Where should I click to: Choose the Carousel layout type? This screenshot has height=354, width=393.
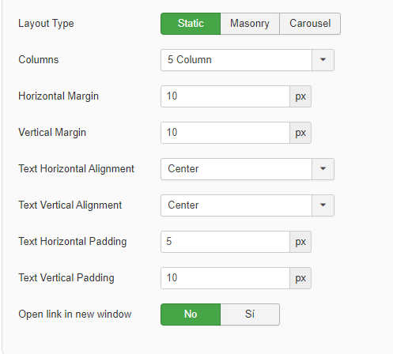310,24
